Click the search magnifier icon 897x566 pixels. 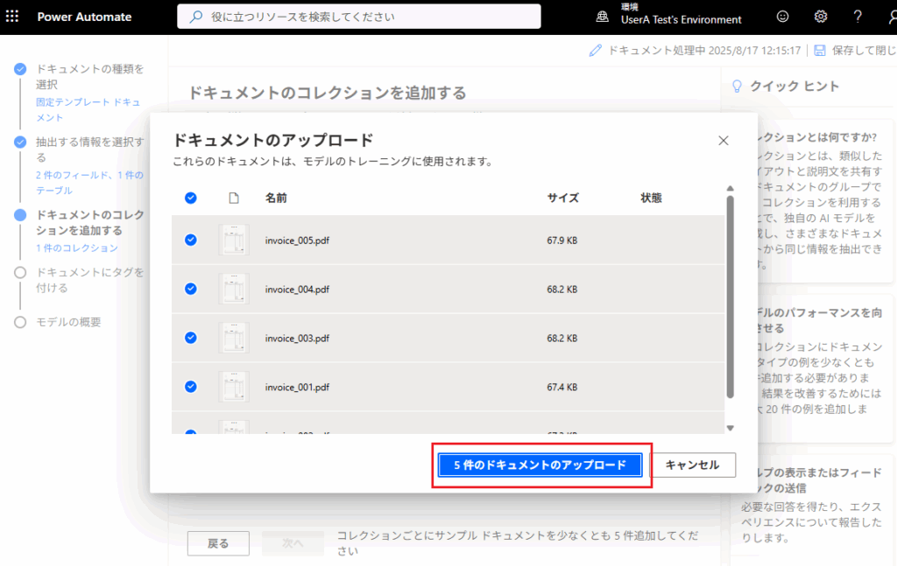click(196, 17)
